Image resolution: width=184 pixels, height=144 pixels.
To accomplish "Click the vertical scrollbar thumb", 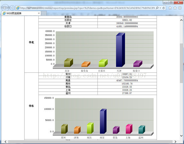I will click(x=181, y=63).
